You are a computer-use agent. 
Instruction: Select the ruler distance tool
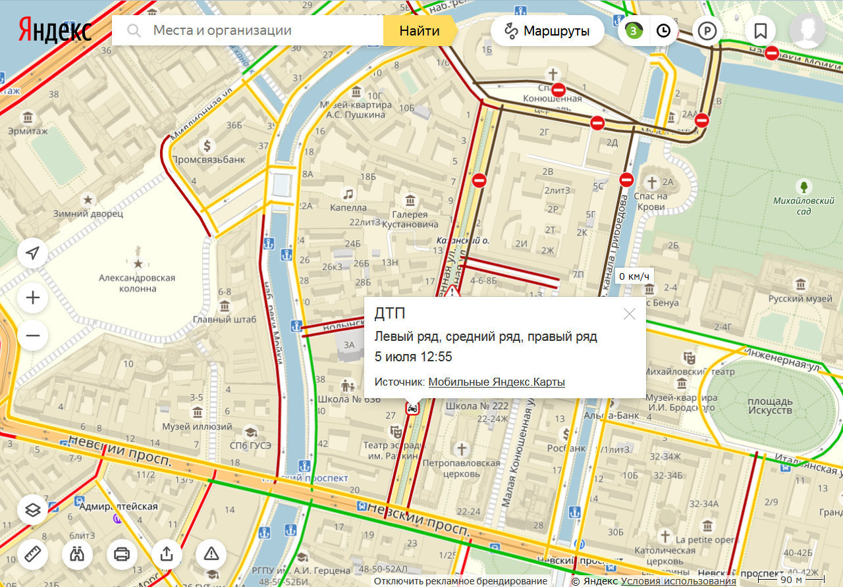(x=33, y=553)
